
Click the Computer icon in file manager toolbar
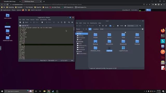[x=114, y=26]
